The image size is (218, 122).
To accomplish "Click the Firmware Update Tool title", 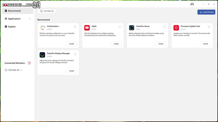I will [x=190, y=26].
